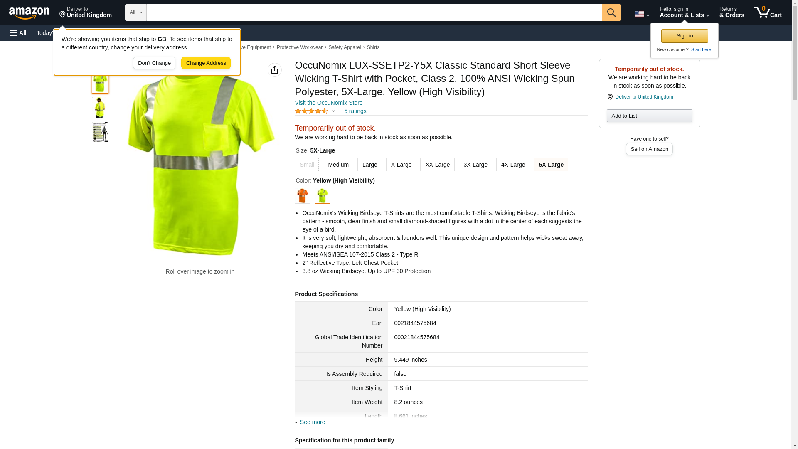Select the X-Large size option

401,165
